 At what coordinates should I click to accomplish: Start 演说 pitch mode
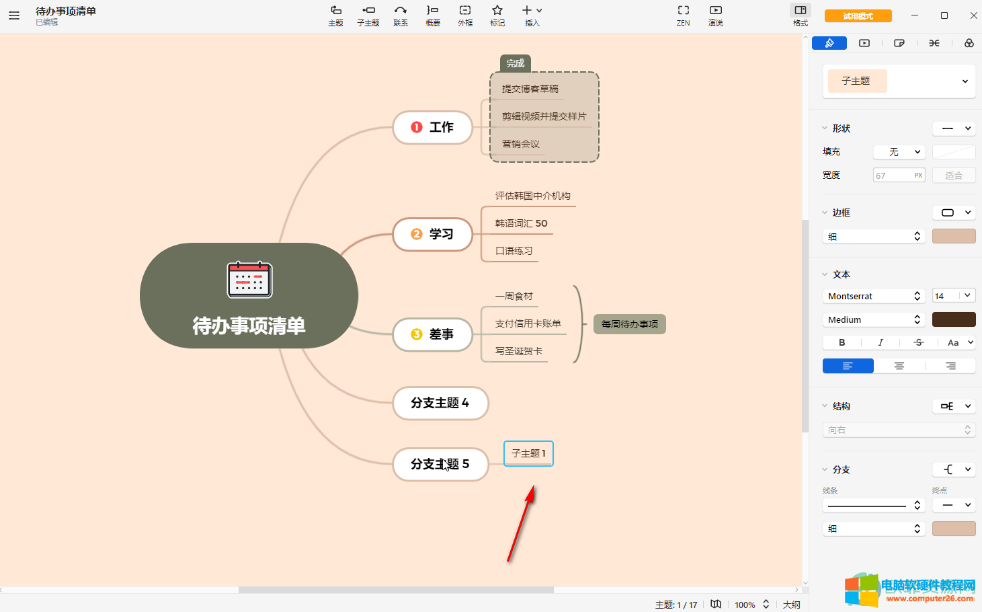tap(716, 15)
